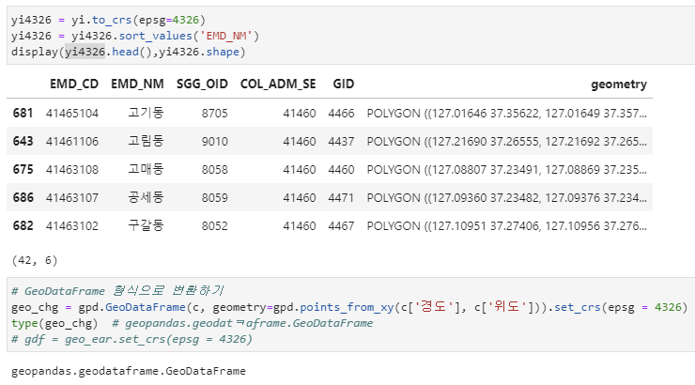Click SGG_OID value 8059
Screen dimensions: 695x385
(214, 197)
